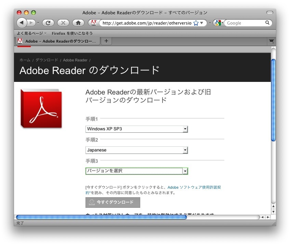
Task: Click the 手順2 step label
Action: 92,140
